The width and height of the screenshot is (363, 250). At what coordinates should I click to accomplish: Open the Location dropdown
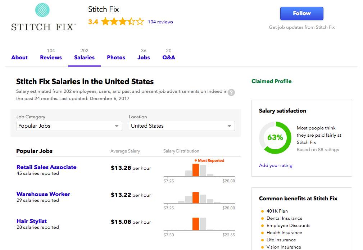(182, 126)
